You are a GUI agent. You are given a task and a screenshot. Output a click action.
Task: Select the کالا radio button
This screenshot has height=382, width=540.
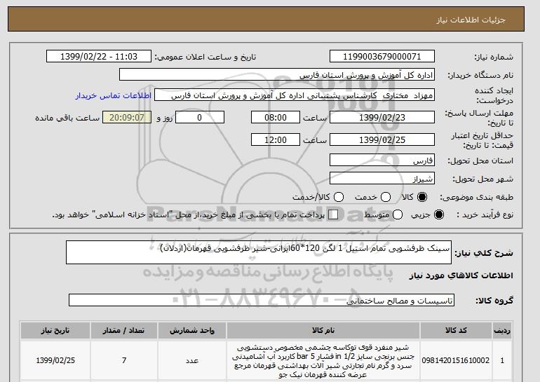(x=422, y=197)
